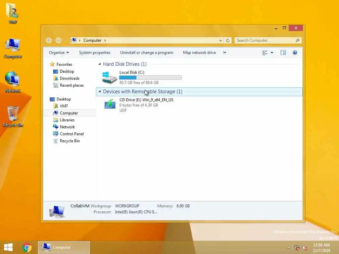This screenshot has height=254, width=339.
Task: Activate the Computer taskbar window button
Action: (64, 247)
